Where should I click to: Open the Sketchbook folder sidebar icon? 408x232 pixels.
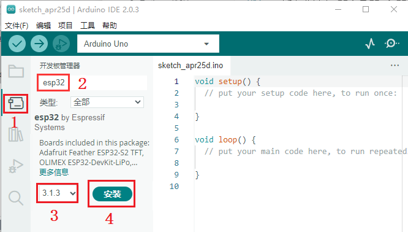pyautogui.click(x=16, y=71)
